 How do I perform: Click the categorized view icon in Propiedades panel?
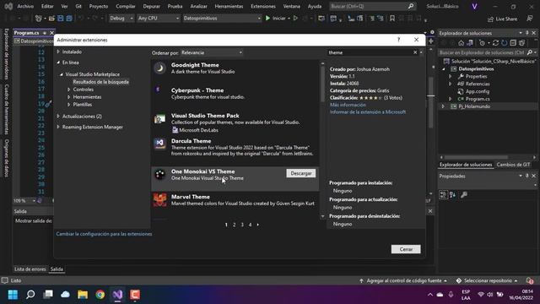pos(443,195)
